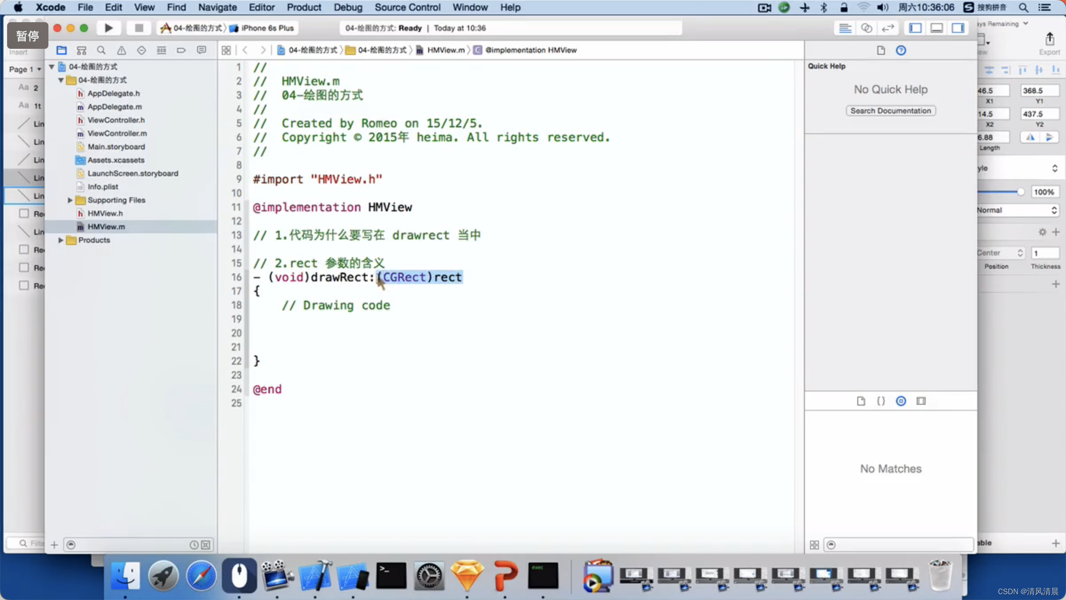
Task: Expand the Supporting Files group
Action: coord(70,200)
